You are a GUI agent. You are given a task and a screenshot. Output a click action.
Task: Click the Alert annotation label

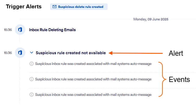click(x=176, y=53)
